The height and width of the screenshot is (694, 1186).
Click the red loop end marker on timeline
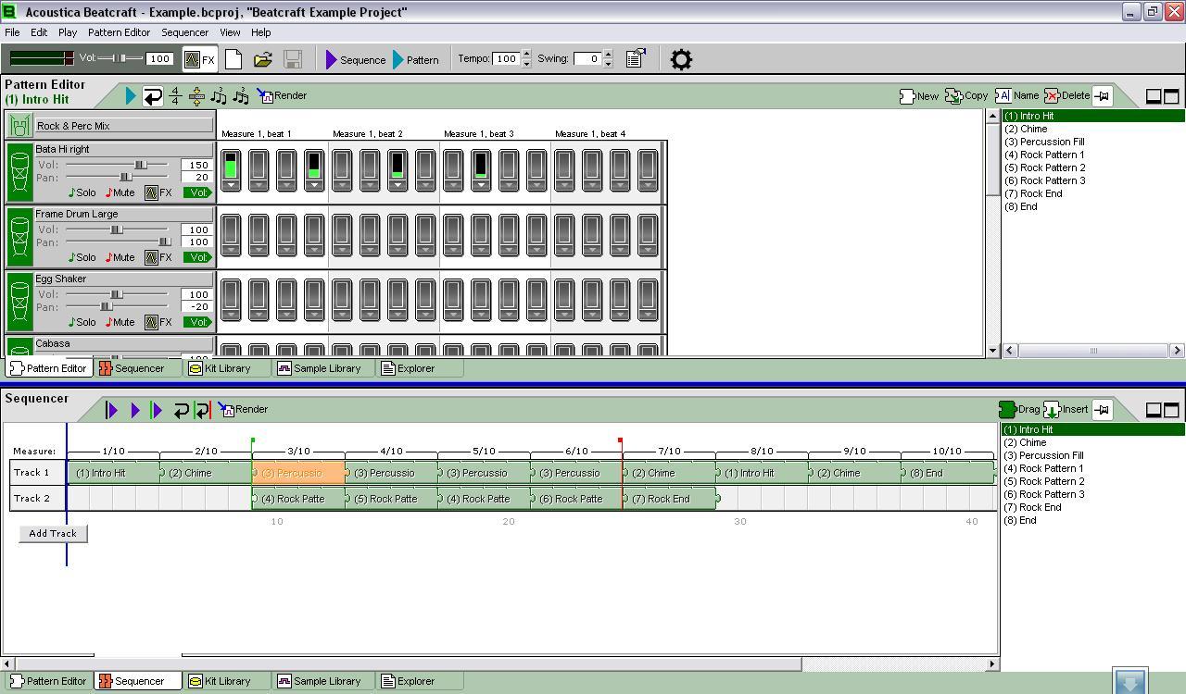point(620,441)
